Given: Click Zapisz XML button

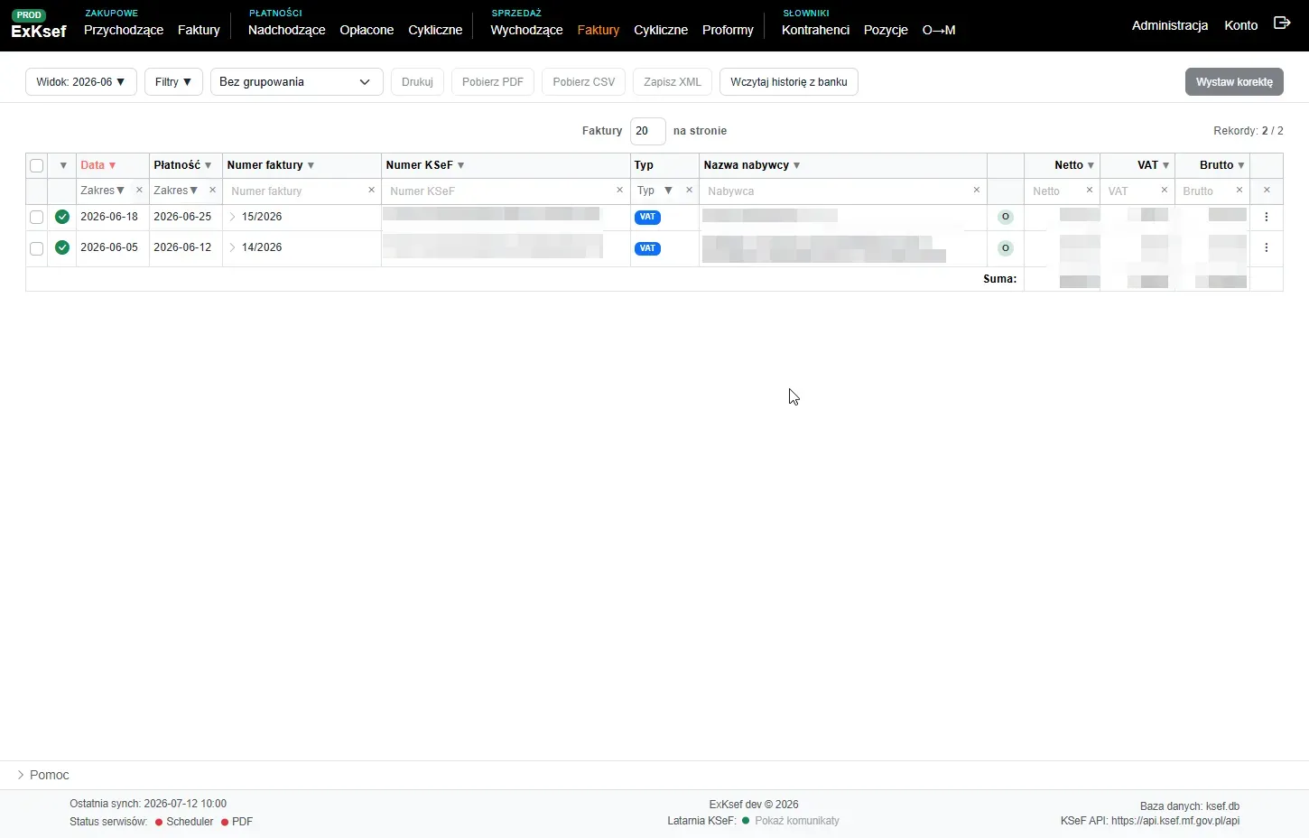Looking at the screenshot, I should point(673,81).
